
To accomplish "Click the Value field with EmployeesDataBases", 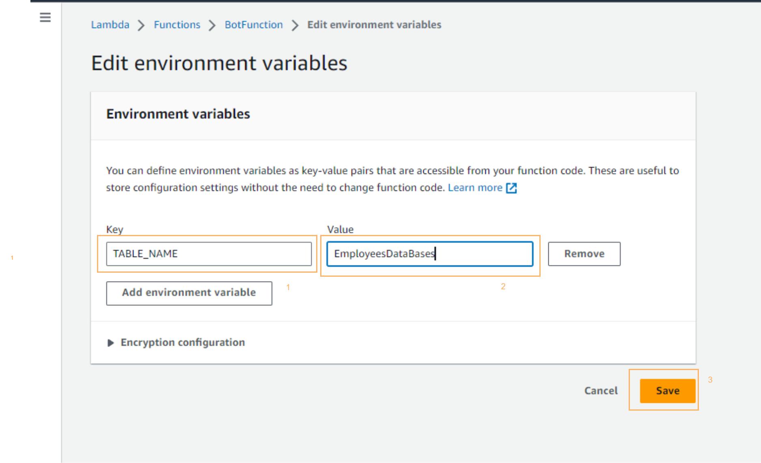I will pyautogui.click(x=430, y=254).
